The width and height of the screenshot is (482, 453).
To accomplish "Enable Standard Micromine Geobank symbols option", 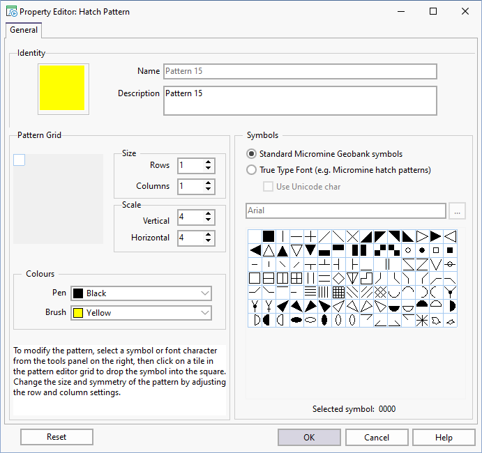I will tap(253, 154).
